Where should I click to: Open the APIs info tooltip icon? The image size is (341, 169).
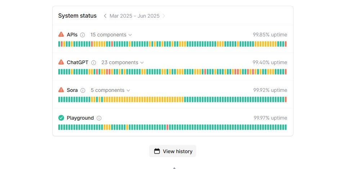[x=82, y=35]
